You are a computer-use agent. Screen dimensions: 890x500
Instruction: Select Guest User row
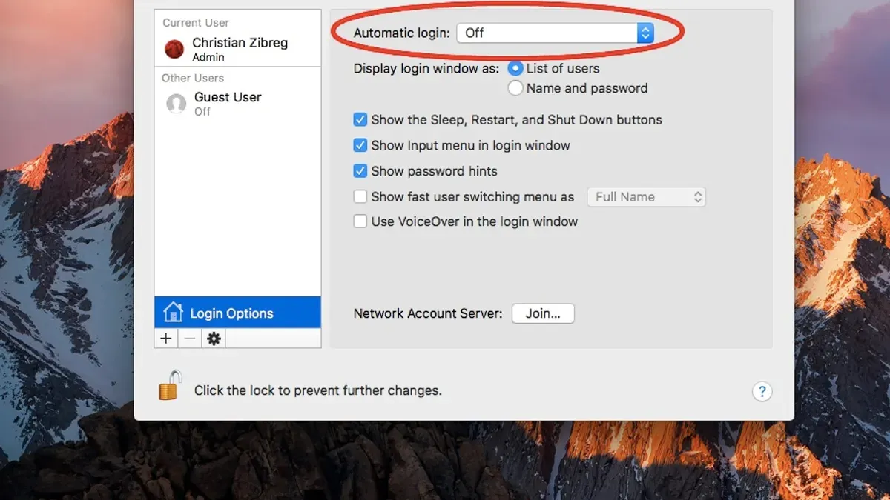click(237, 104)
